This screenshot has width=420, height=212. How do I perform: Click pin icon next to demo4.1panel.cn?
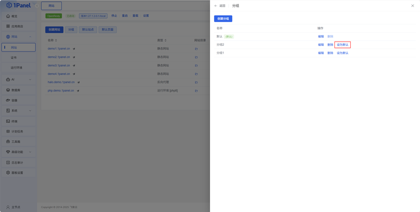(74, 74)
